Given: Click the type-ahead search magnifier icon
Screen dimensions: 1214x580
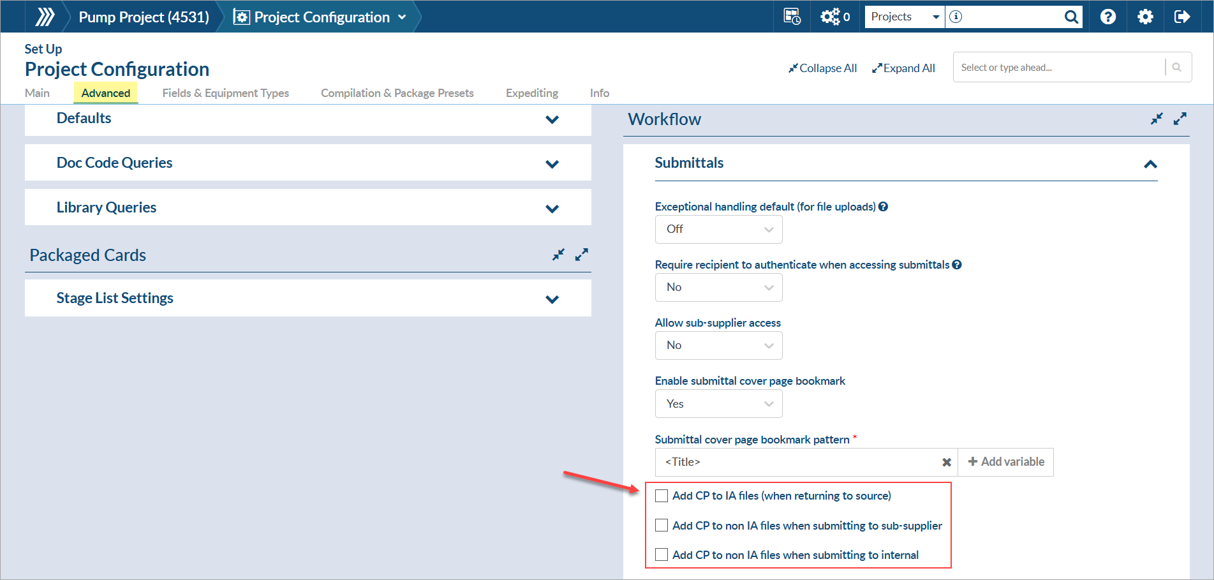Looking at the screenshot, I should [x=1177, y=67].
